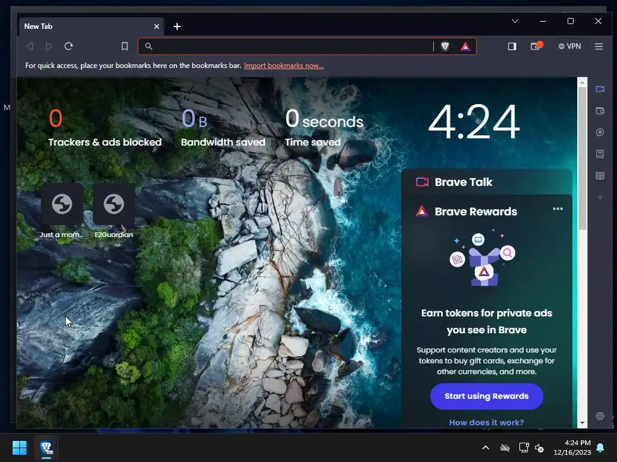Click the Brave Rewards card header

476,211
